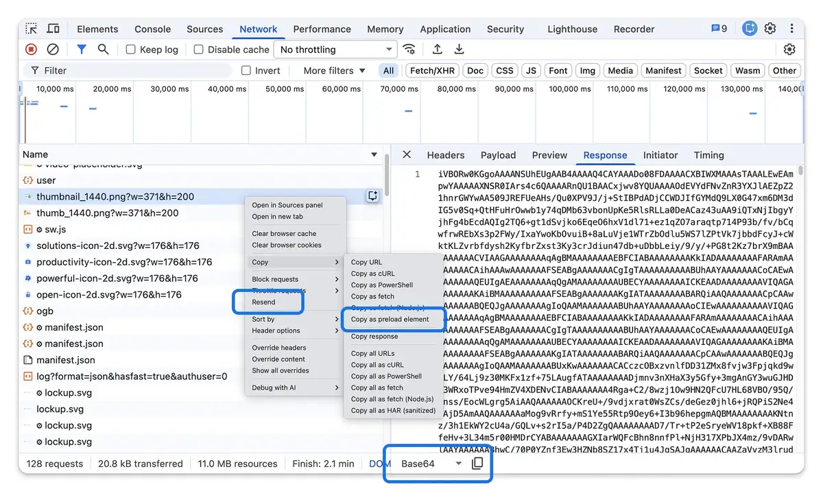
Task: Open the 9 issues counter
Action: [719, 29]
